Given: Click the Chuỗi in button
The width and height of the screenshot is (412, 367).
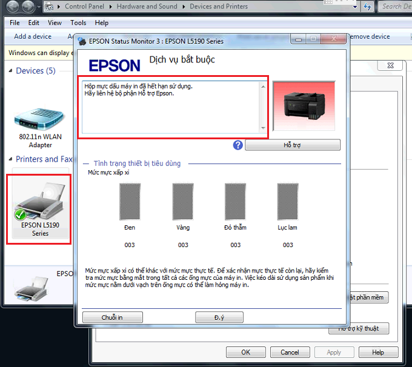Looking at the screenshot, I should tap(113, 317).
